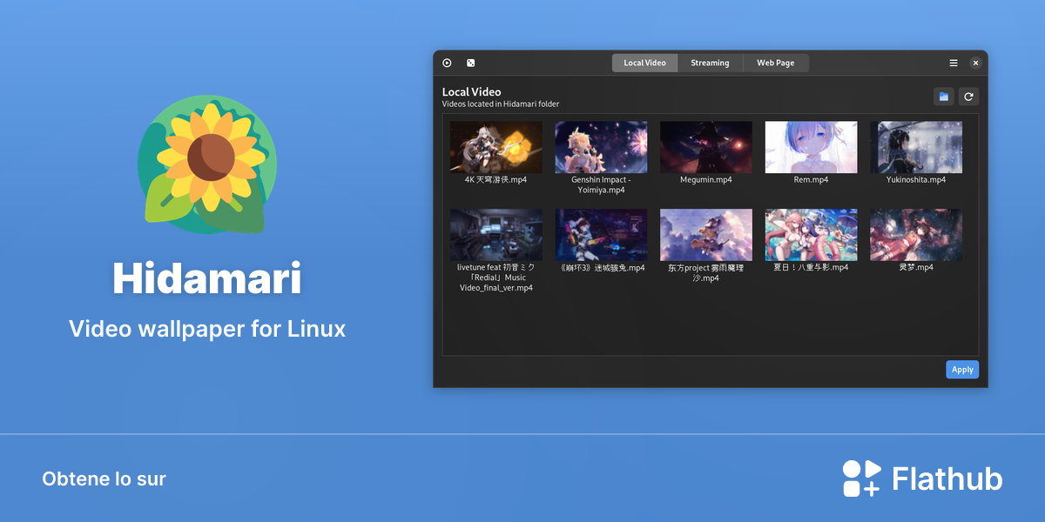
Task: Select the 东方project 雾雨魔理沙.mp4 thumbnail
Action: click(705, 235)
